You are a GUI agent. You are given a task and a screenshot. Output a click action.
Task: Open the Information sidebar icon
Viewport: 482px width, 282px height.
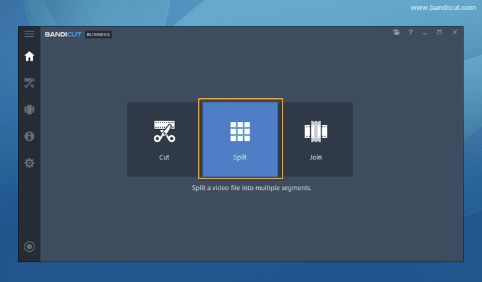(x=30, y=136)
